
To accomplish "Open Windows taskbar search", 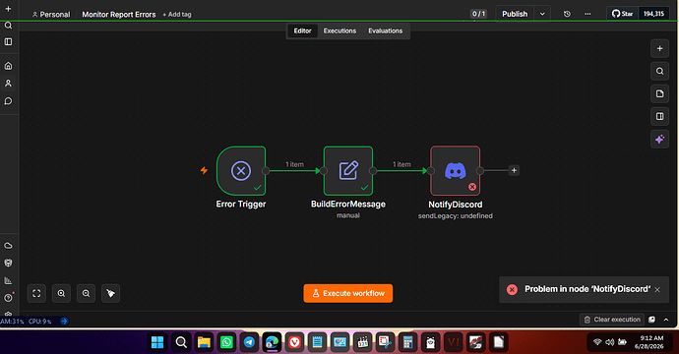I will [181, 343].
